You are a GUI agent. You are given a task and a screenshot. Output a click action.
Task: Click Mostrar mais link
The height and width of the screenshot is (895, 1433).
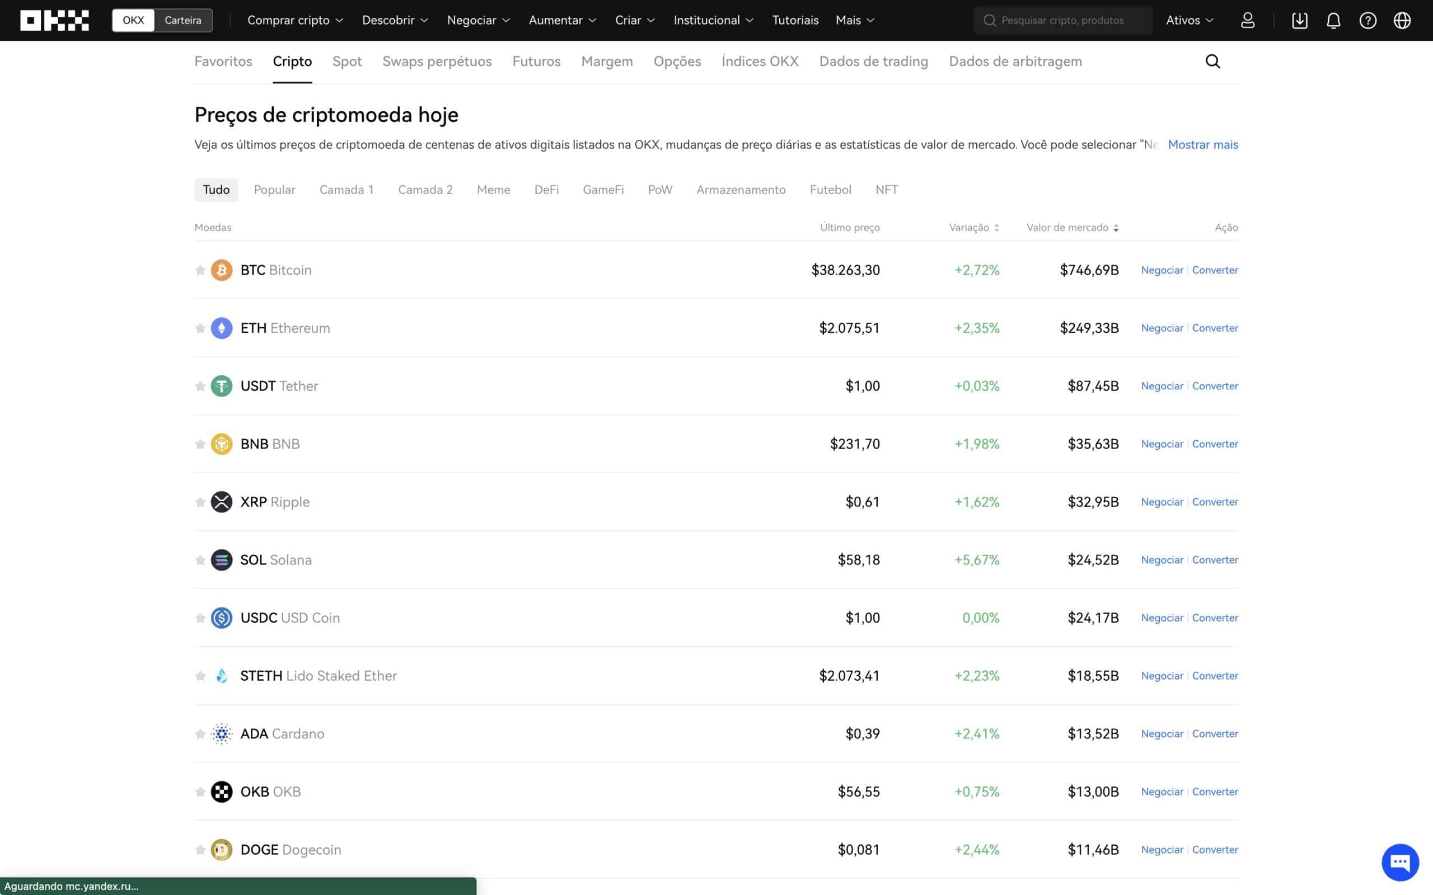click(1202, 144)
